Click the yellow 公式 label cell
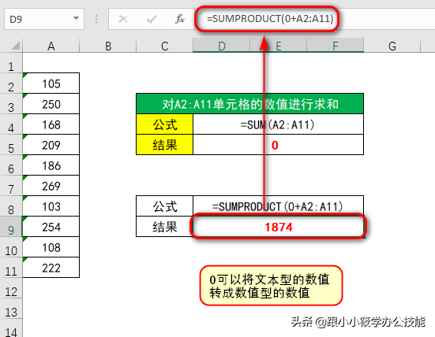The width and height of the screenshot is (435, 337). coord(164,124)
